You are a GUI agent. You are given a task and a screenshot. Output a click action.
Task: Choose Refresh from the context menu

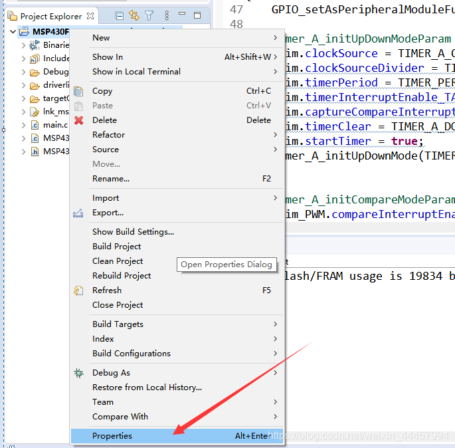[x=177, y=290]
